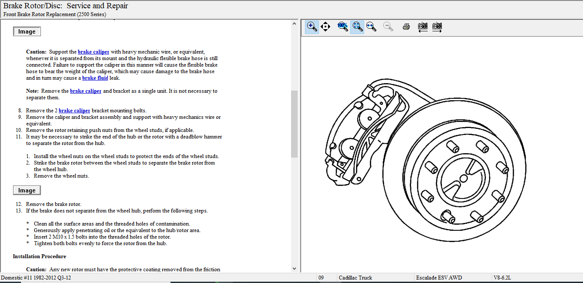Click the grayed zoom out magnifier
Image resolution: width=583 pixels, height=283 pixels.
388,27
